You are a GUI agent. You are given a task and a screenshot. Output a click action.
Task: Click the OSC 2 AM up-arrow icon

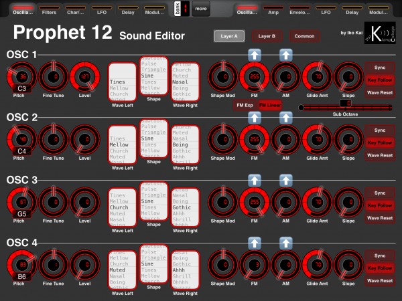(x=286, y=118)
